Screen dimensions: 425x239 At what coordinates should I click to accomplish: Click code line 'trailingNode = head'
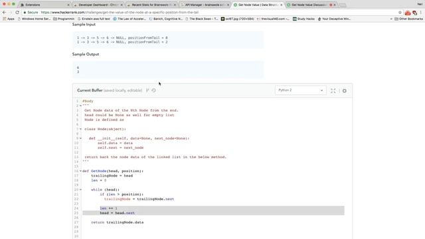click(x=112, y=176)
